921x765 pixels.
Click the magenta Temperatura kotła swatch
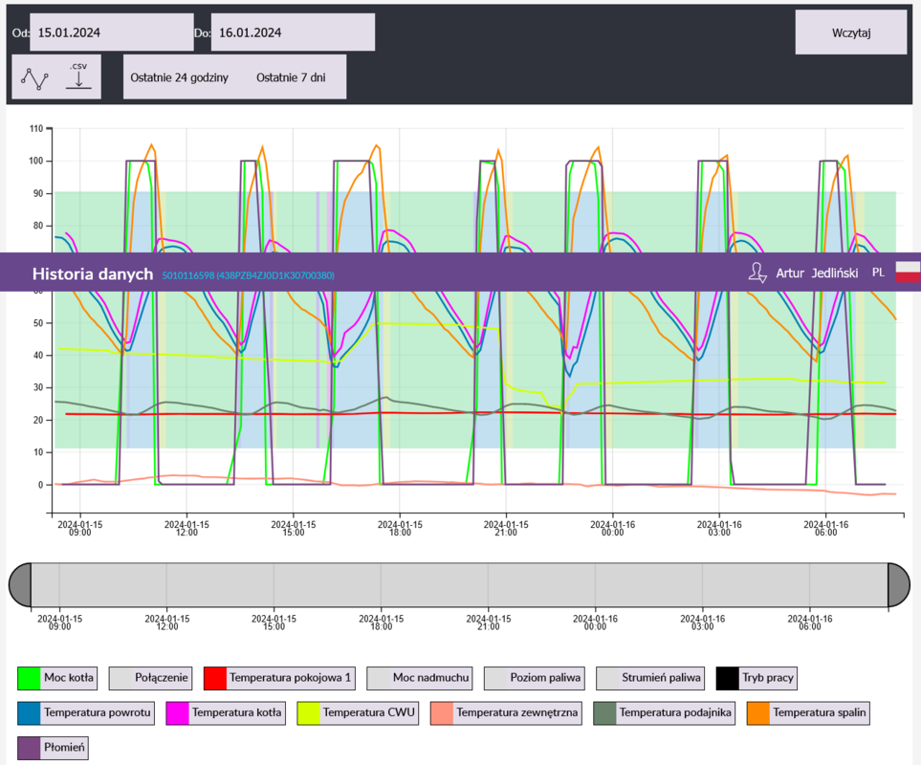(x=178, y=712)
